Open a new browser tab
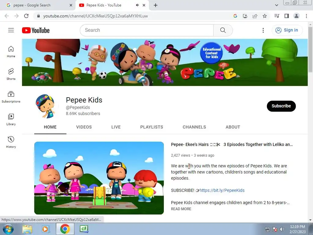 point(156,5)
